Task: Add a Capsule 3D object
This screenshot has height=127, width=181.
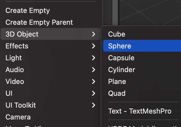Action: [121, 58]
